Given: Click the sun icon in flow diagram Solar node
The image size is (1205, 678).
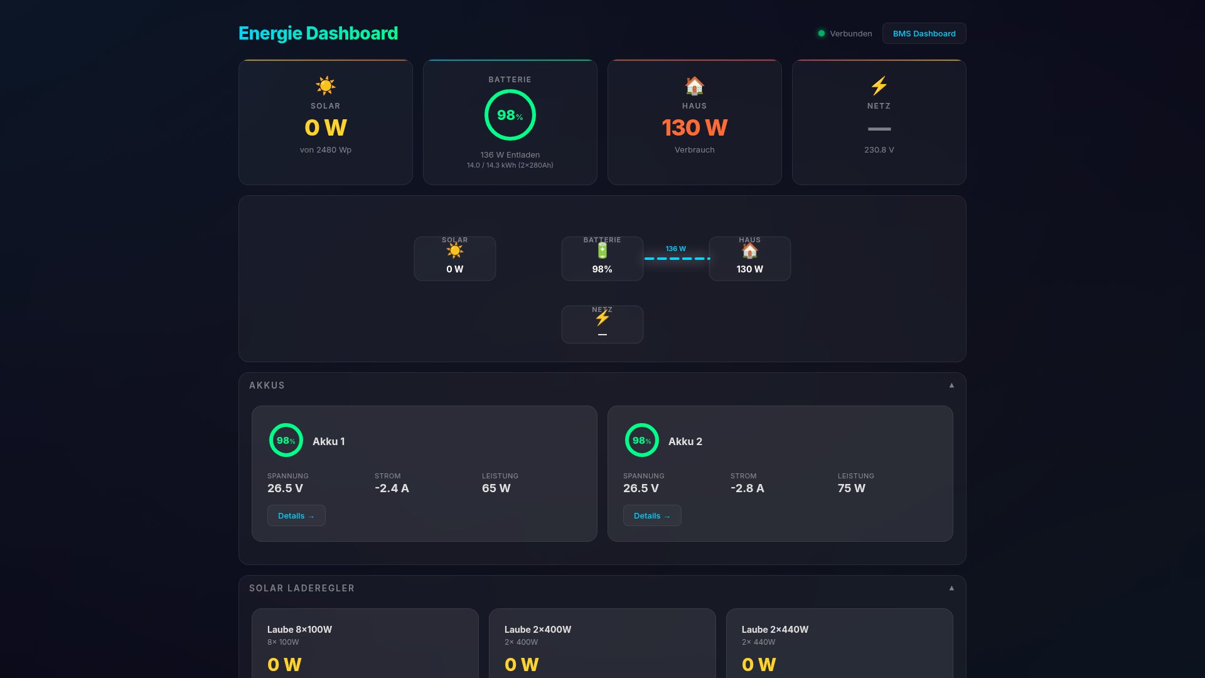Looking at the screenshot, I should pos(454,251).
